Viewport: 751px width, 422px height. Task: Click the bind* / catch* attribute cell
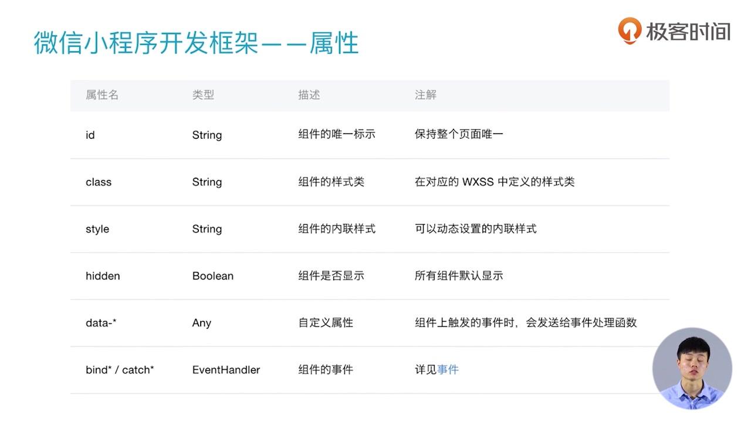coord(120,370)
